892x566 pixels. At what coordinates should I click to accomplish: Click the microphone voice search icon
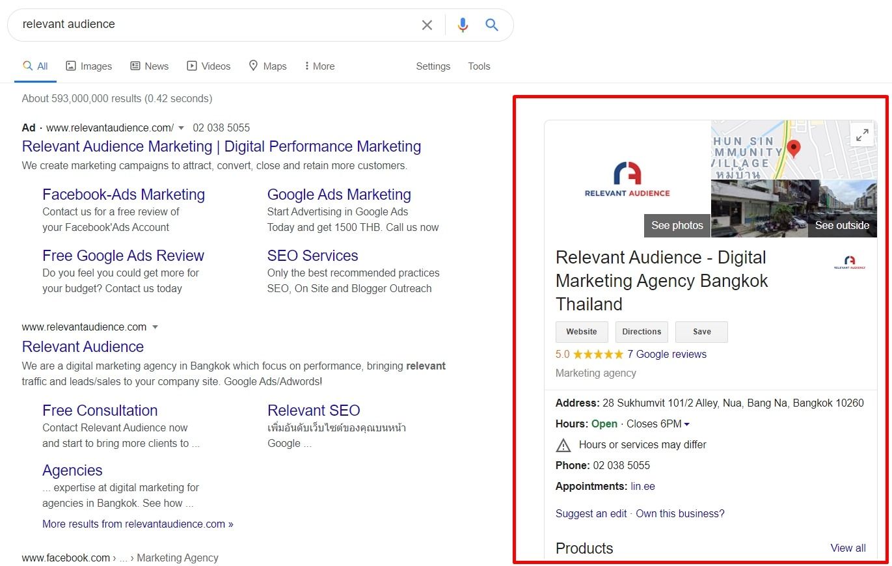coord(463,25)
